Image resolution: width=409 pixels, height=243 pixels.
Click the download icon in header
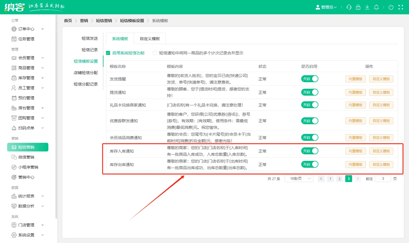367,7
